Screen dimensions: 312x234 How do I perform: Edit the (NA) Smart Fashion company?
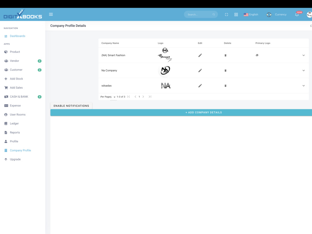(200, 55)
